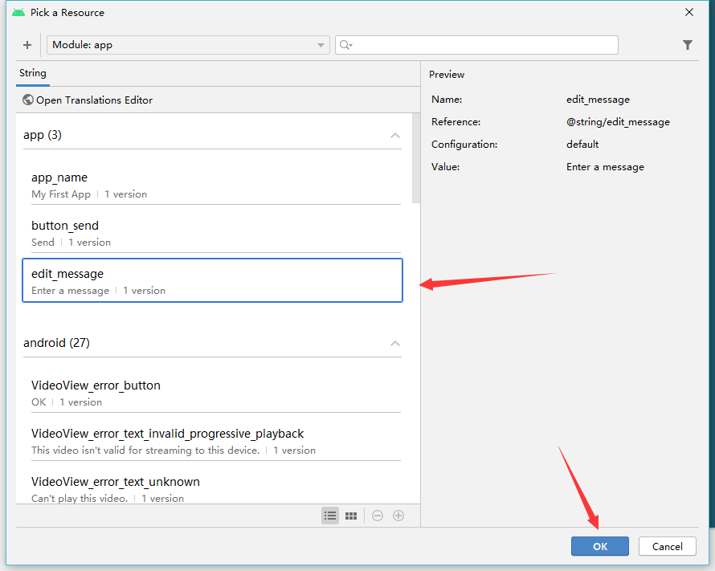Click the plus icon to add resource
Image resolution: width=715 pixels, height=571 pixels.
pos(27,45)
